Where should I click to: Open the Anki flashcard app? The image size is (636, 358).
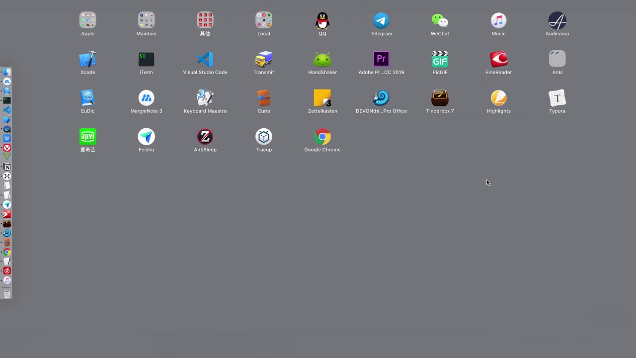click(557, 59)
